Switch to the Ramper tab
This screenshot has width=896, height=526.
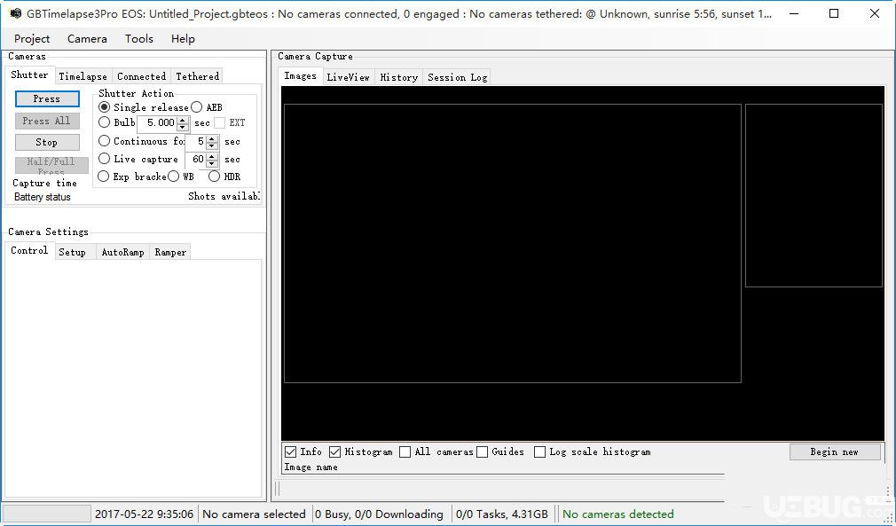(x=170, y=253)
